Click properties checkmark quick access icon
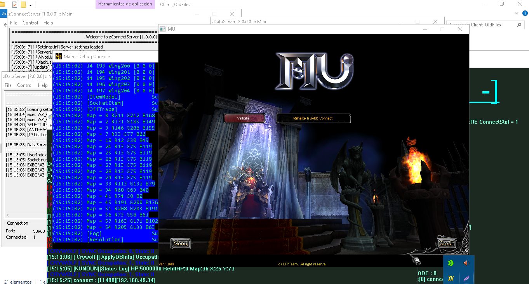Viewport: 529px width, 284px height. click(x=15, y=5)
